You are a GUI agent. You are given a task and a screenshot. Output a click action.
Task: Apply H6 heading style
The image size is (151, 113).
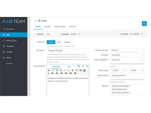click(x=75, y=73)
